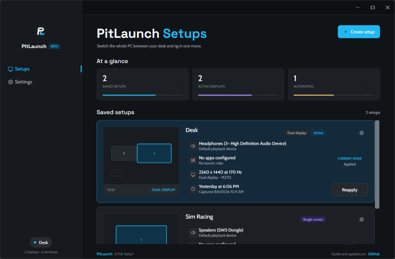
Task: Click the Active badge on Desk setup
Action: point(318,133)
